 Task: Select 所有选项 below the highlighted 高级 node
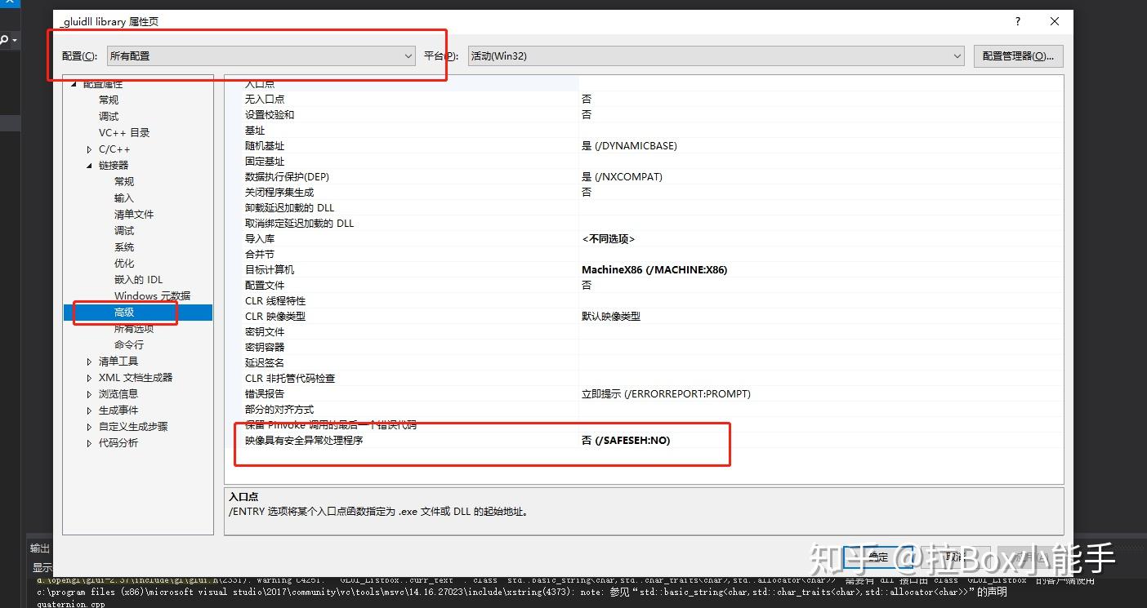[132, 328]
